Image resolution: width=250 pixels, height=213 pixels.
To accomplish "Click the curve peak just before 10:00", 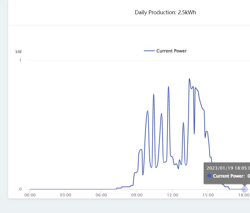I will [148, 111].
